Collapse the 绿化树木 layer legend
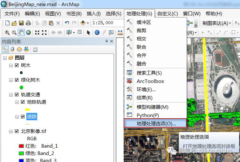Screen dimensions: 240x162 point(11,80)
